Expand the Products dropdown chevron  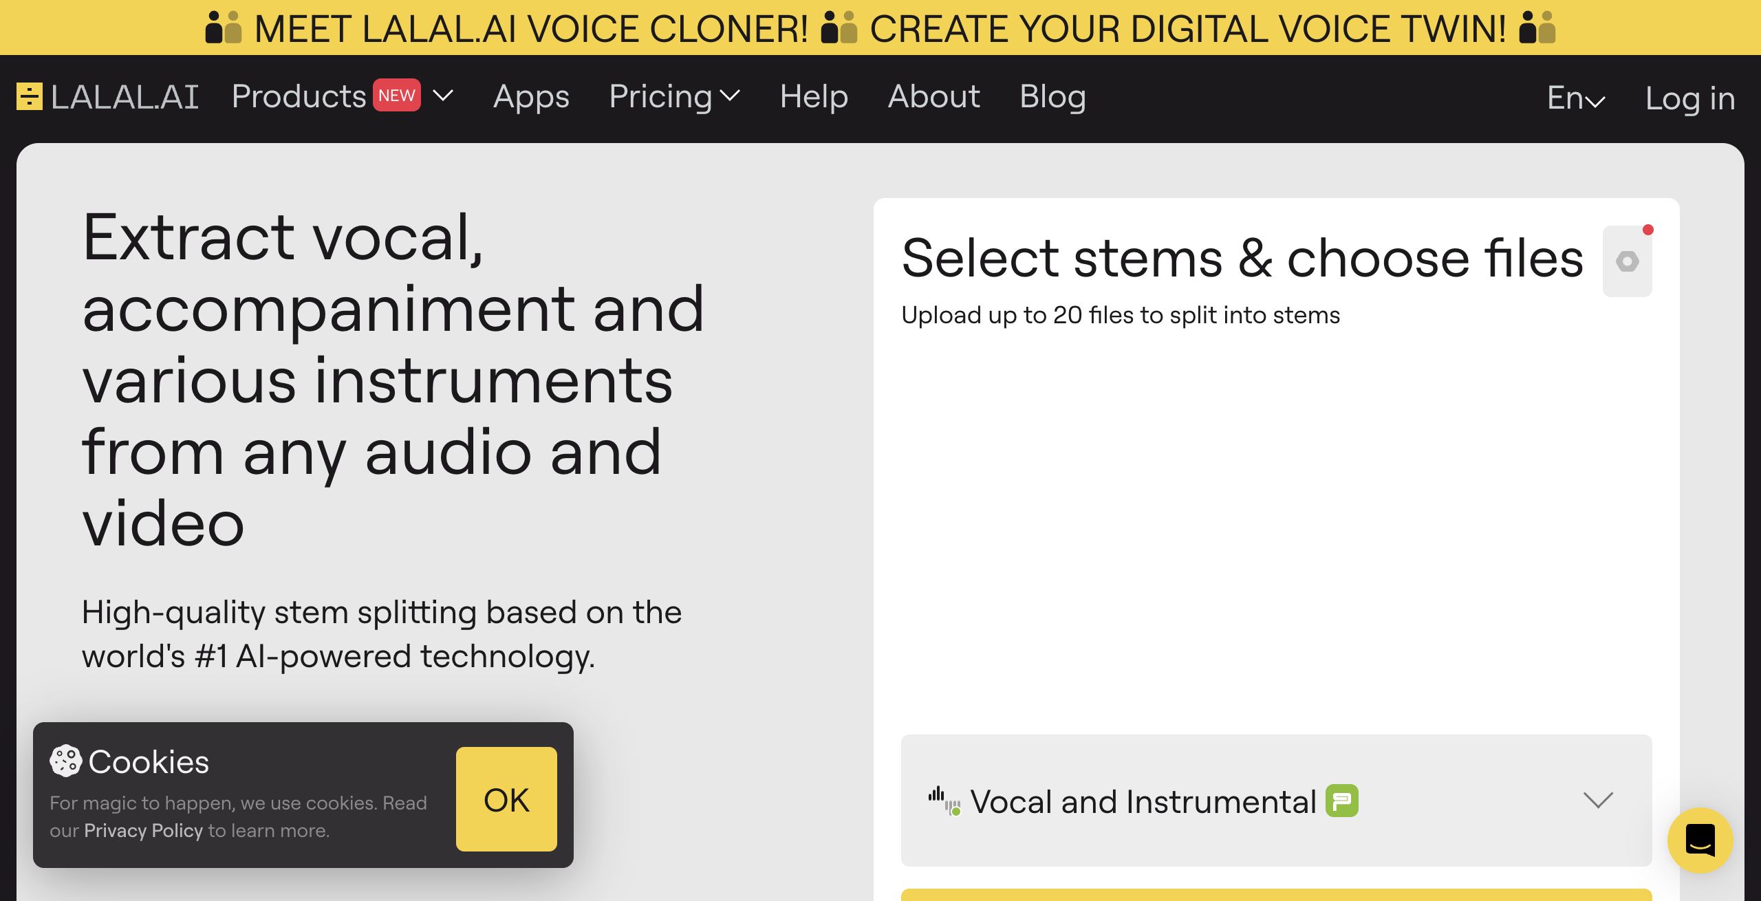tap(444, 96)
